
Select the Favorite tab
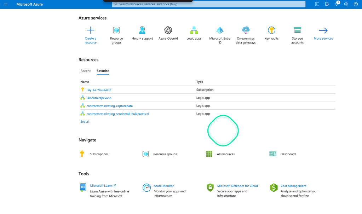(103, 71)
